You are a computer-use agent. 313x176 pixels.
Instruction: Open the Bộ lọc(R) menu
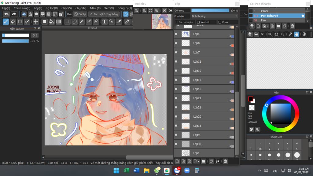pyautogui.click(x=52, y=8)
